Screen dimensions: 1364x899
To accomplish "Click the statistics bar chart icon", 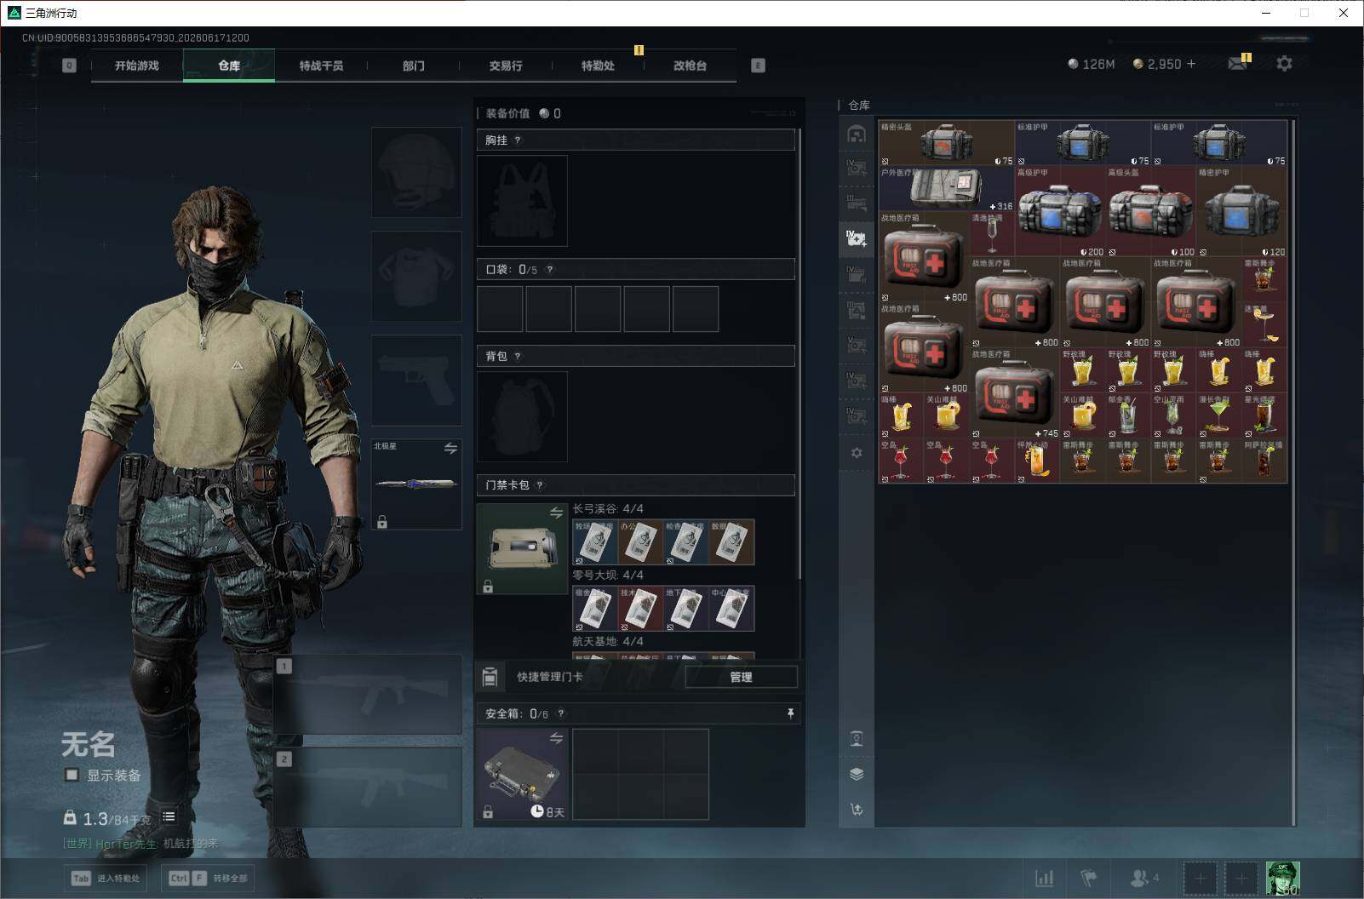I will pyautogui.click(x=1044, y=878).
